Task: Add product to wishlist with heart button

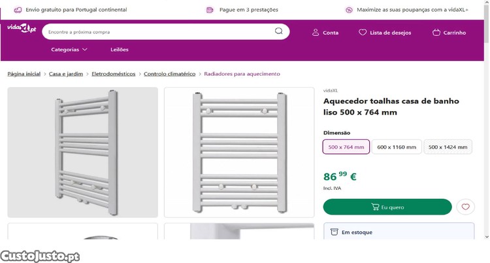Action: click(x=465, y=207)
